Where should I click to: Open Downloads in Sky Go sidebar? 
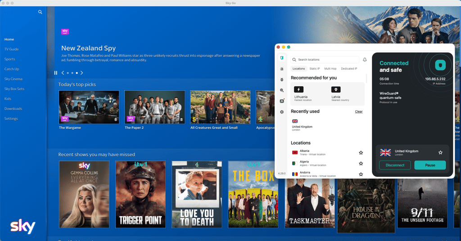(x=13, y=109)
